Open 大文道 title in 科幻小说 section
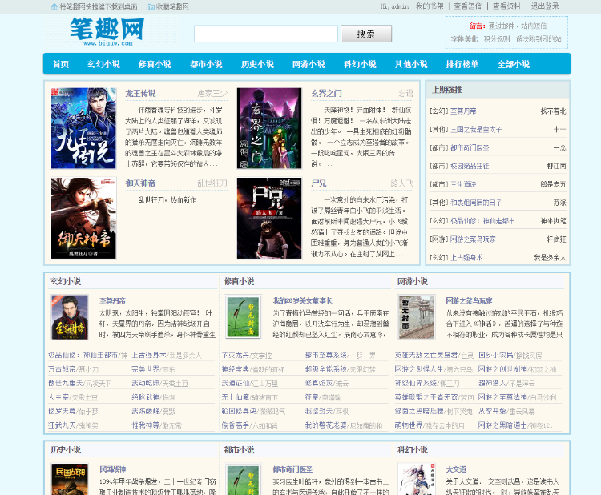Image resolution: width=601 pixels, height=495 pixels. pos(456,469)
